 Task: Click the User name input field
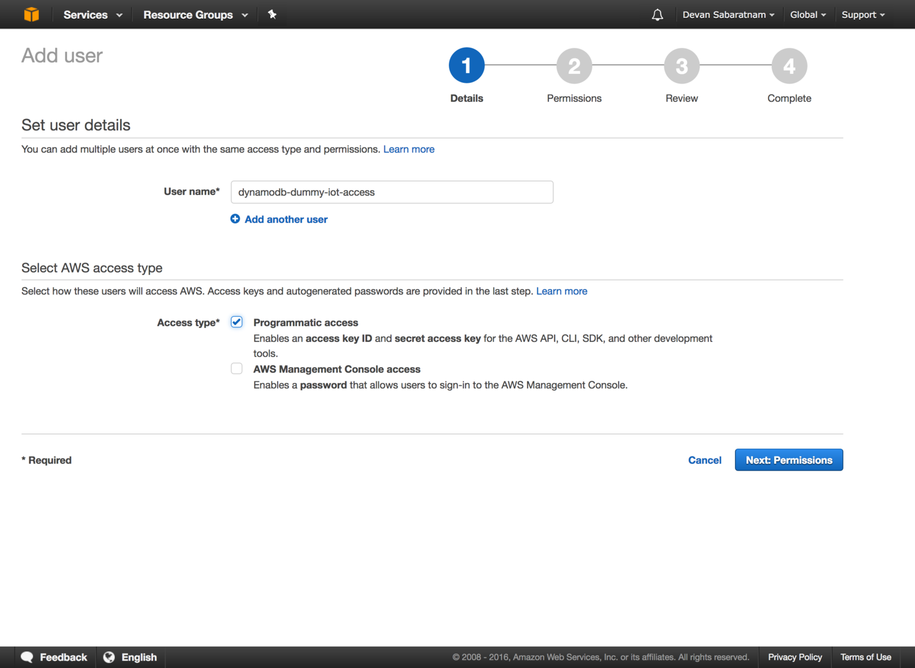click(392, 192)
